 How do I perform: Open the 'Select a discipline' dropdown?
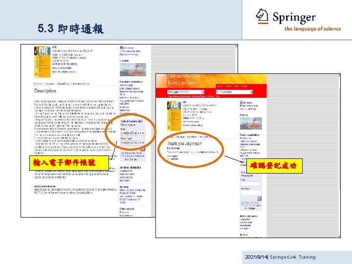click(x=234, y=92)
